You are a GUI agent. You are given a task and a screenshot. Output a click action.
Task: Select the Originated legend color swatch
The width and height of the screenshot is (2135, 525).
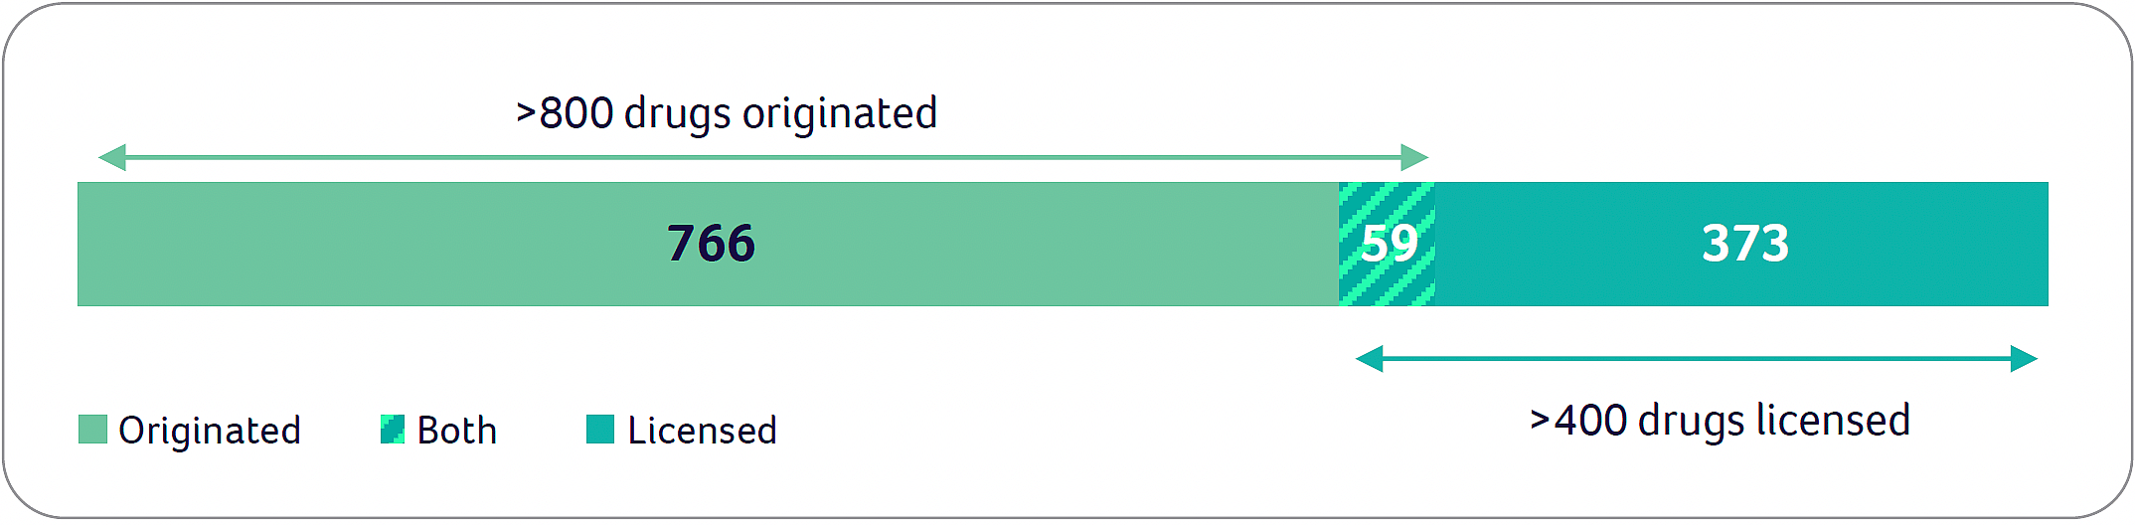point(92,430)
